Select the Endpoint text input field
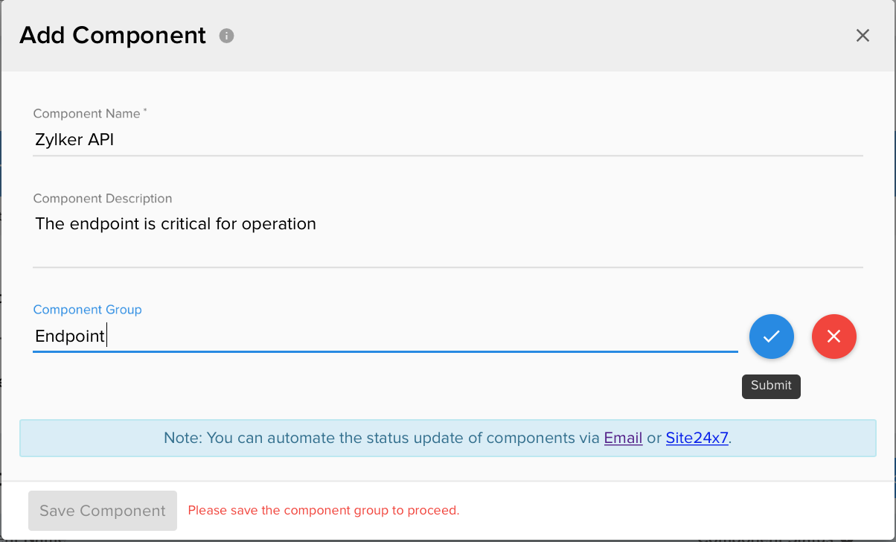The height and width of the screenshot is (542, 896). click(298, 336)
